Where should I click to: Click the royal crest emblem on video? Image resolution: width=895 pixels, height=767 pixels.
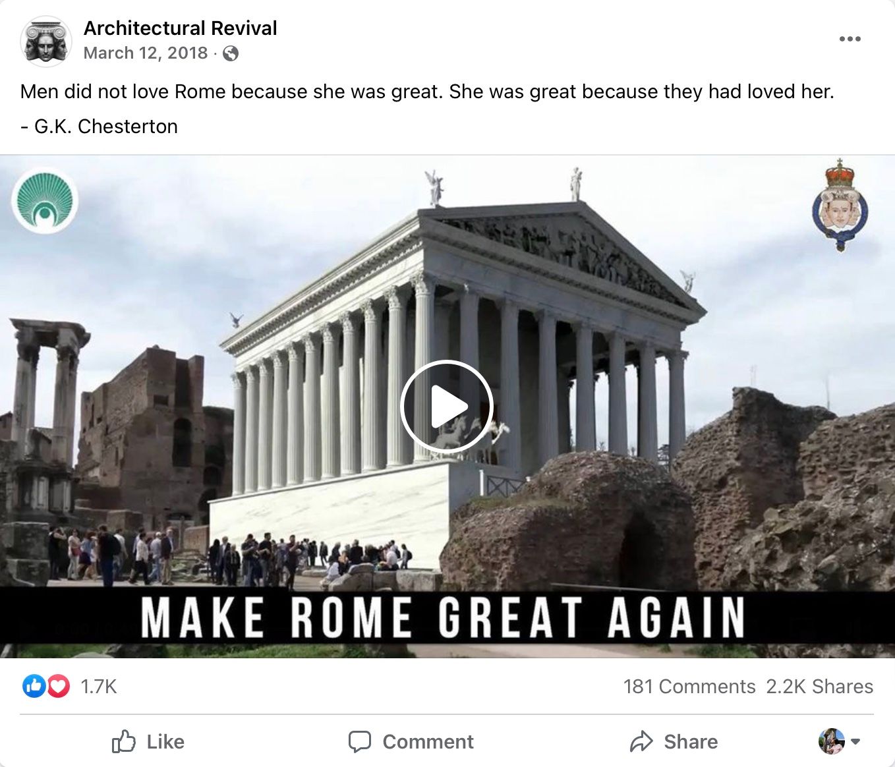click(840, 205)
